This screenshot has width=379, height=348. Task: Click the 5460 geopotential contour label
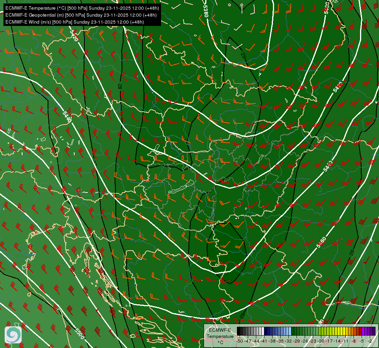[x=321, y=242]
